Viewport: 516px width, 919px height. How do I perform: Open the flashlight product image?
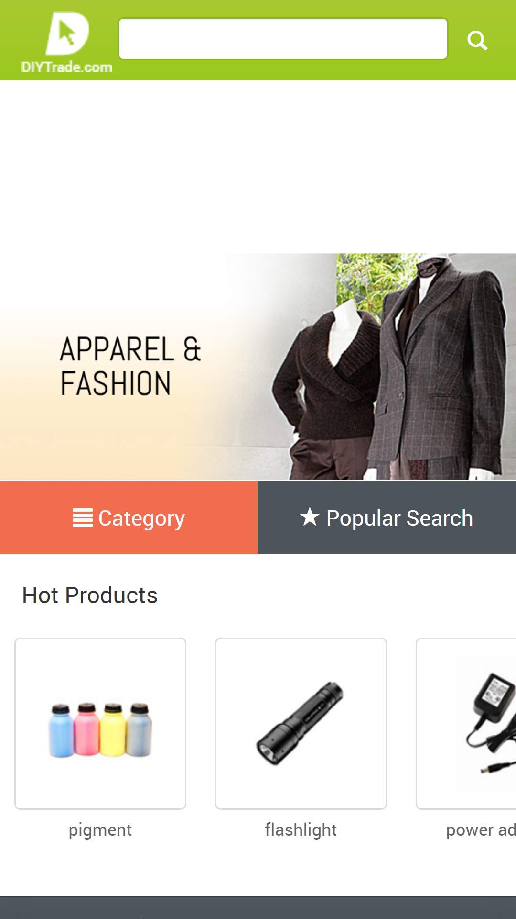(301, 724)
